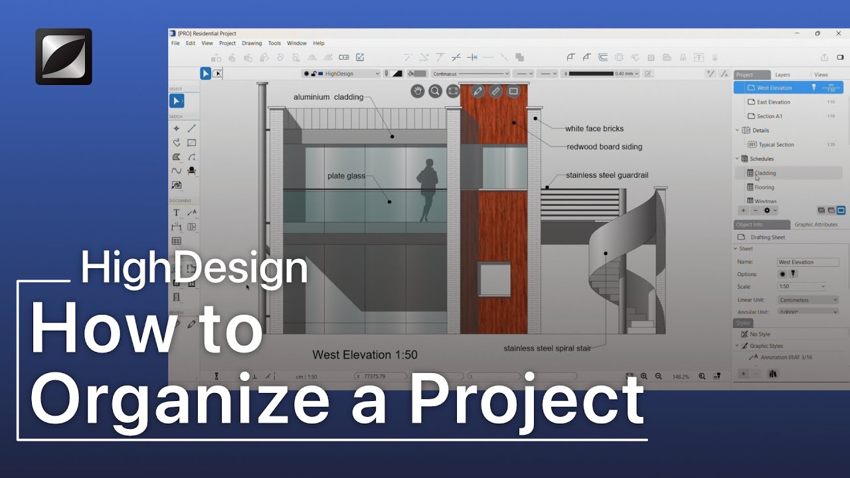850x478 pixels.
Task: Collapse the Graphic Styles group
Action: coord(737,346)
